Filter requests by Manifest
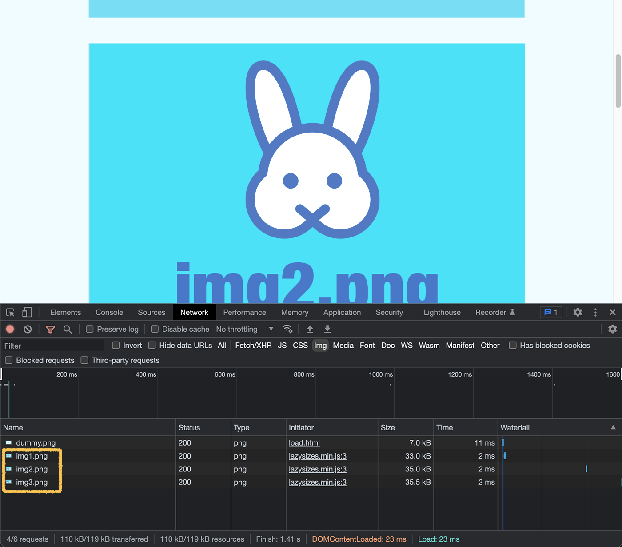622x547 pixels. [x=460, y=345]
